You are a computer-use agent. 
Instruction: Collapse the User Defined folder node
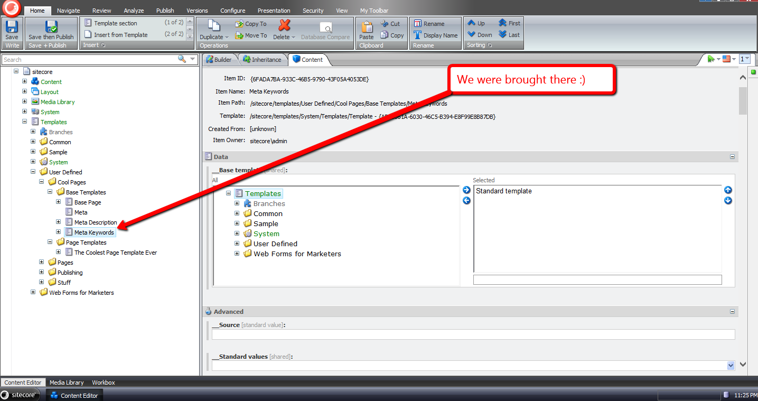33,172
